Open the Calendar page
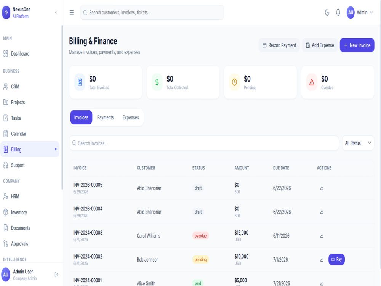Screen dimensions: 381x286 tap(30, 134)
